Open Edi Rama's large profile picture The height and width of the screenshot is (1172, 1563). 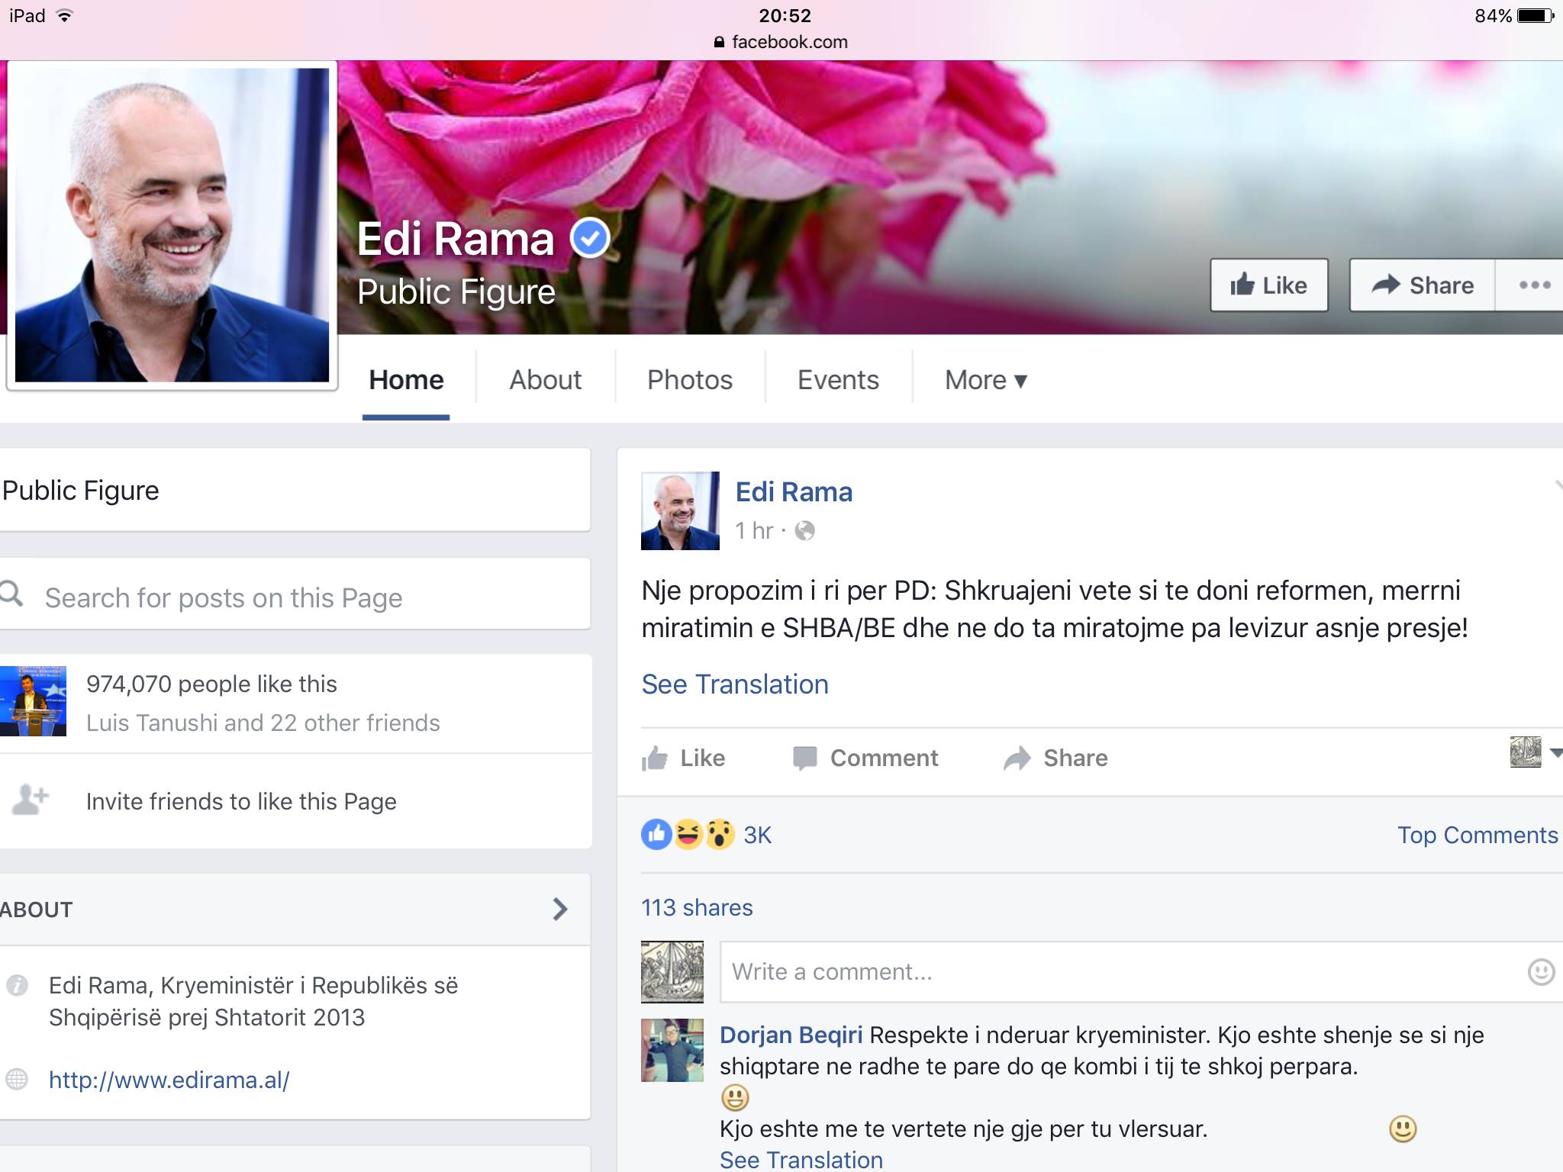click(172, 225)
